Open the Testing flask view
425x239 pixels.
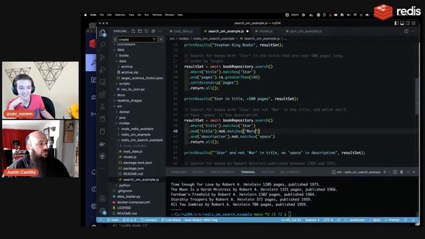tap(102, 106)
